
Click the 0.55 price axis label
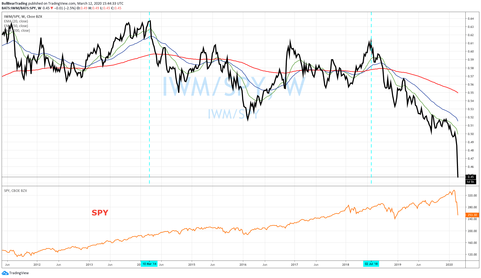click(x=471, y=93)
